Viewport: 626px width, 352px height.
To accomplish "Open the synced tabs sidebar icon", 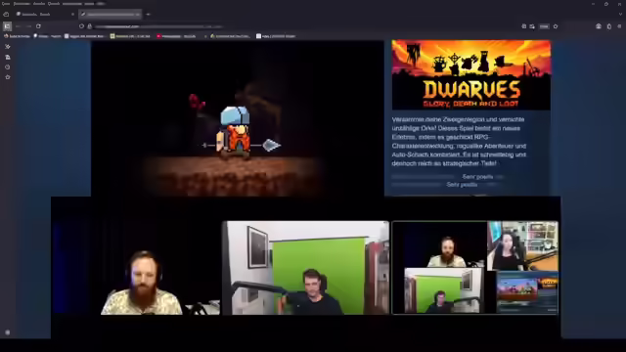I will (8, 57).
